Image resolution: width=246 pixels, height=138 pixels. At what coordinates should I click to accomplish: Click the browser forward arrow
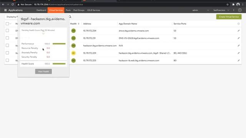tap(8, 5)
